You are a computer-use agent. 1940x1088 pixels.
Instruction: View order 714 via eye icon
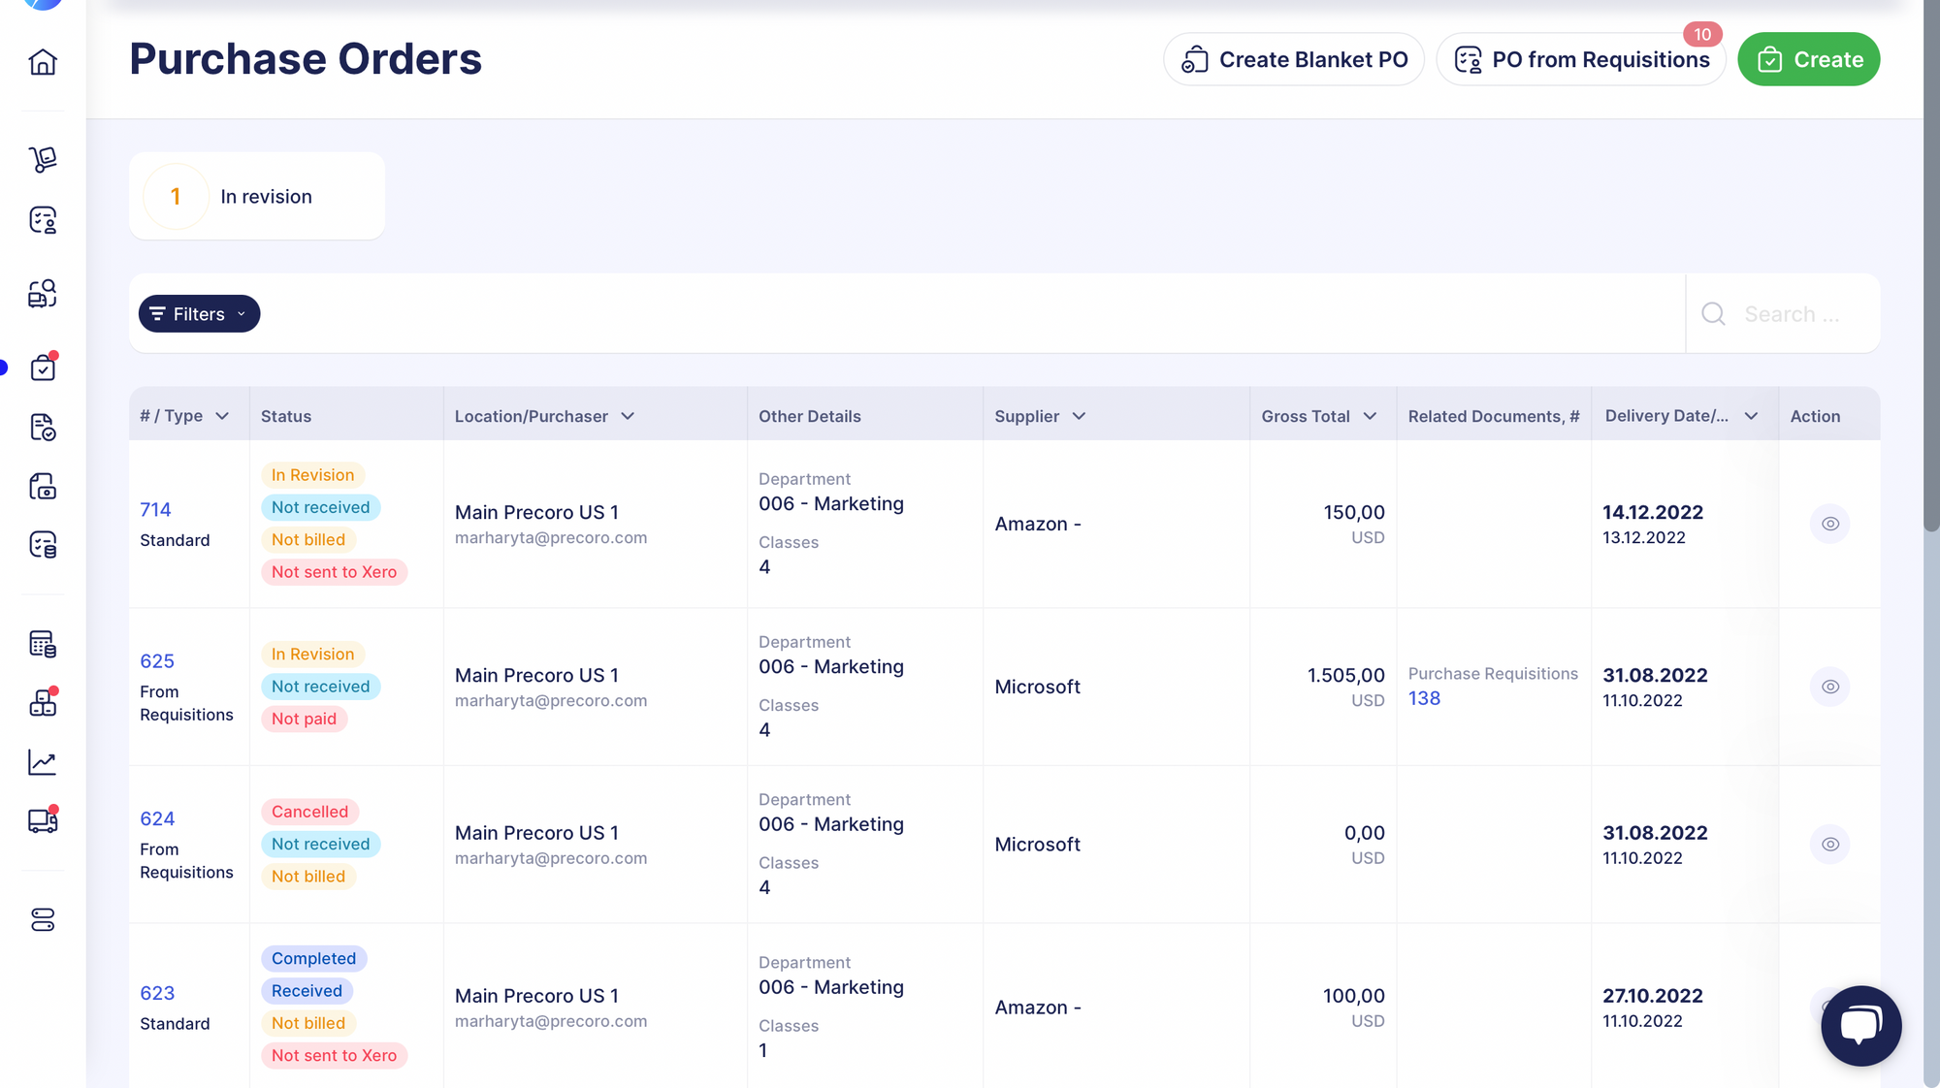1829,524
